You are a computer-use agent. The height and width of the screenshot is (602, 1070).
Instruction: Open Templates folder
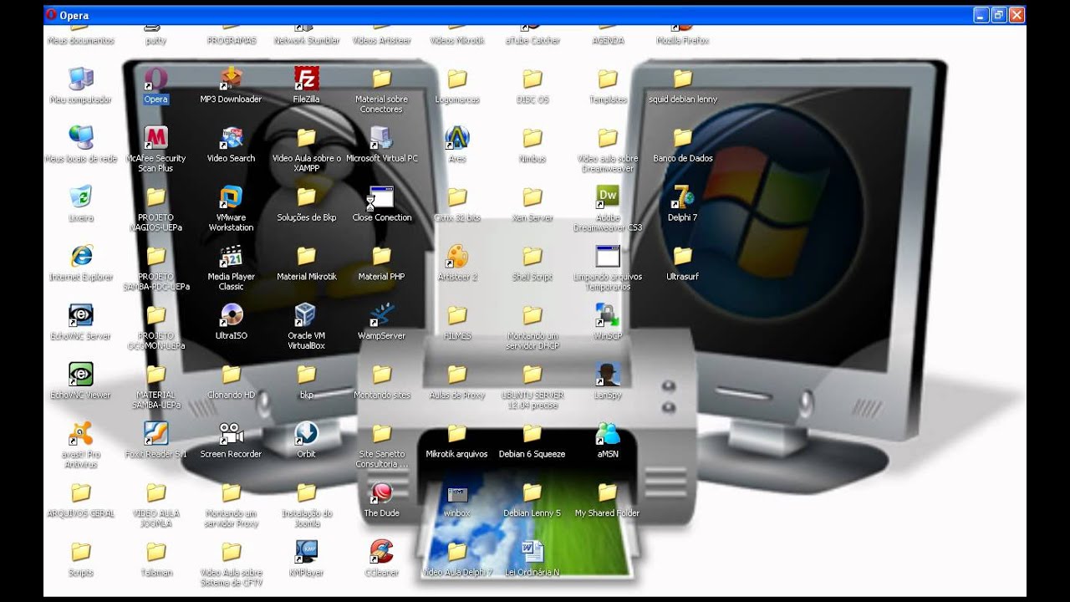pyautogui.click(x=608, y=79)
